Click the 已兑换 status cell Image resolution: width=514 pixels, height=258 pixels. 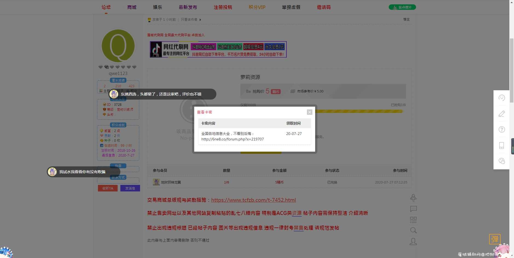tap(332, 182)
